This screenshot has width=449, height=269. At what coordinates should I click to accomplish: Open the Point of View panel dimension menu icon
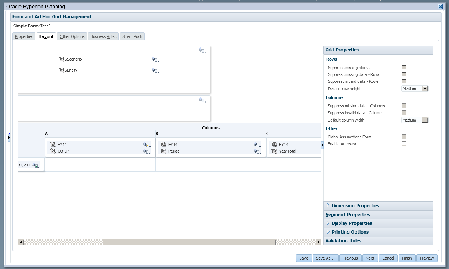pyautogui.click(x=203, y=50)
